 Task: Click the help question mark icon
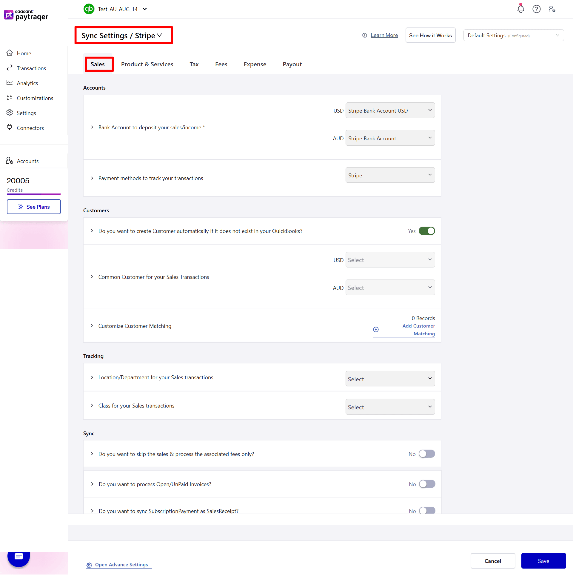[x=536, y=9]
